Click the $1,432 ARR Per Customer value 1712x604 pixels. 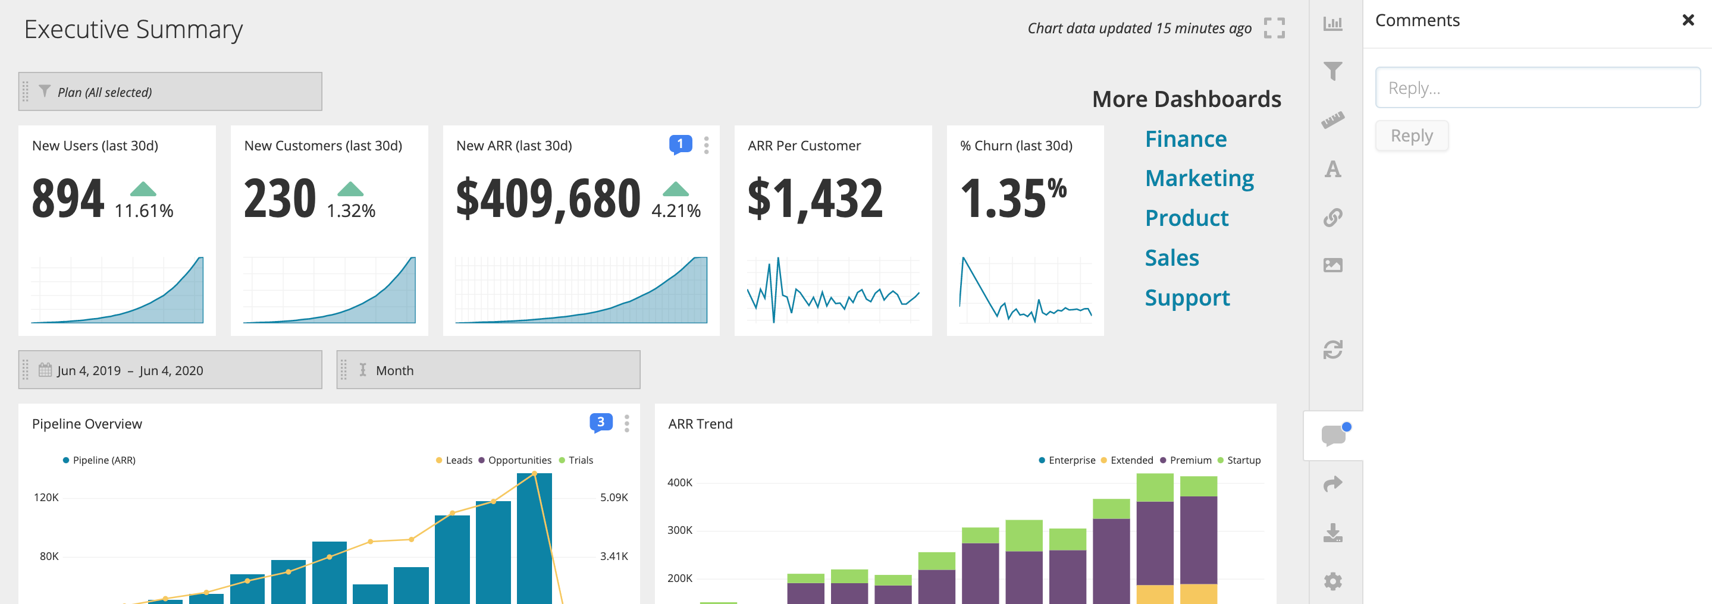coord(815,198)
